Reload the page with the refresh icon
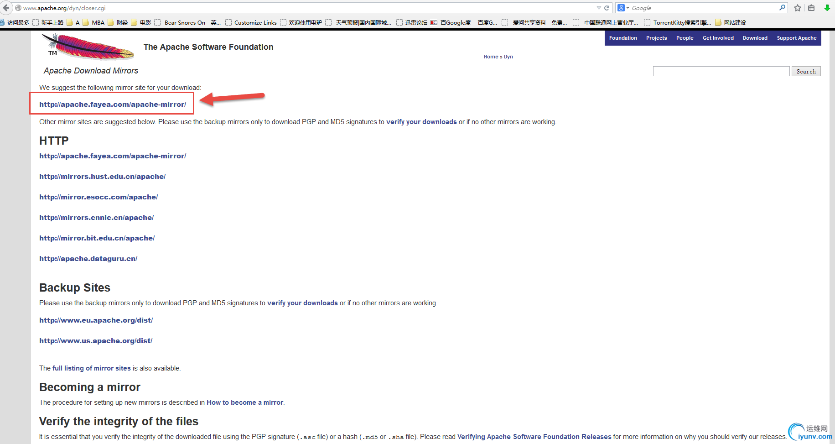Screen dimensions: 835x444 (x=607, y=8)
